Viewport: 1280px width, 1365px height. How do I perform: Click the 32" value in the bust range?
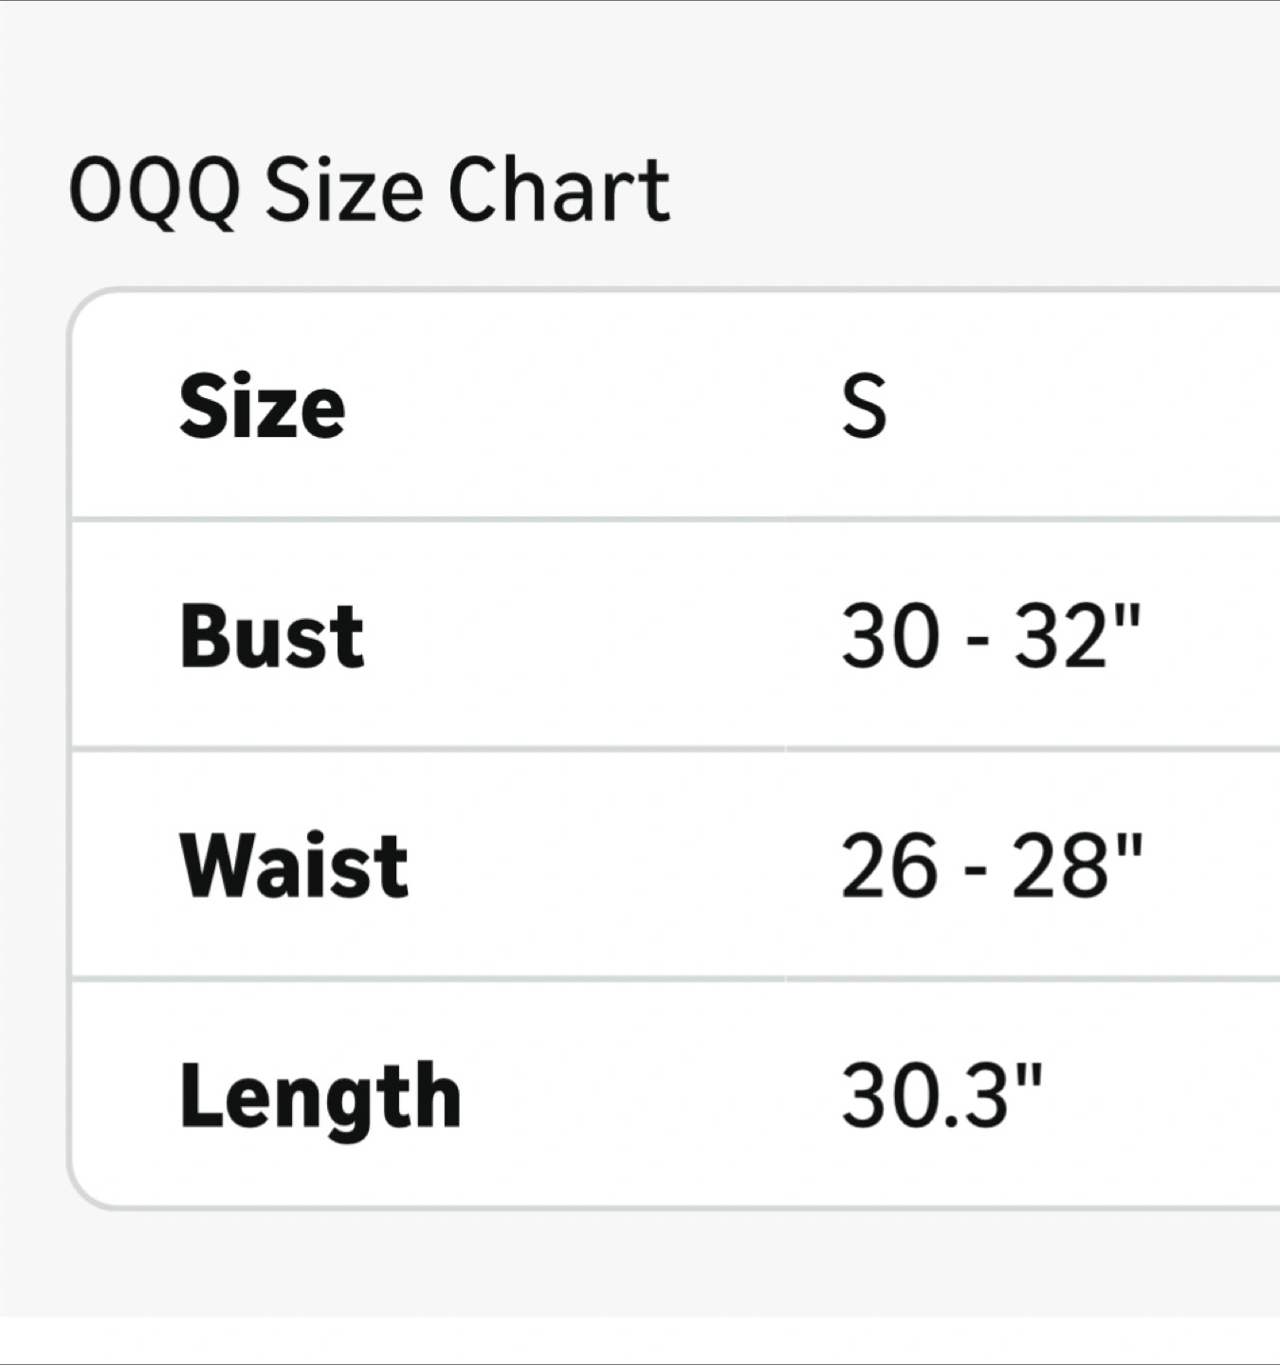coord(1077,636)
